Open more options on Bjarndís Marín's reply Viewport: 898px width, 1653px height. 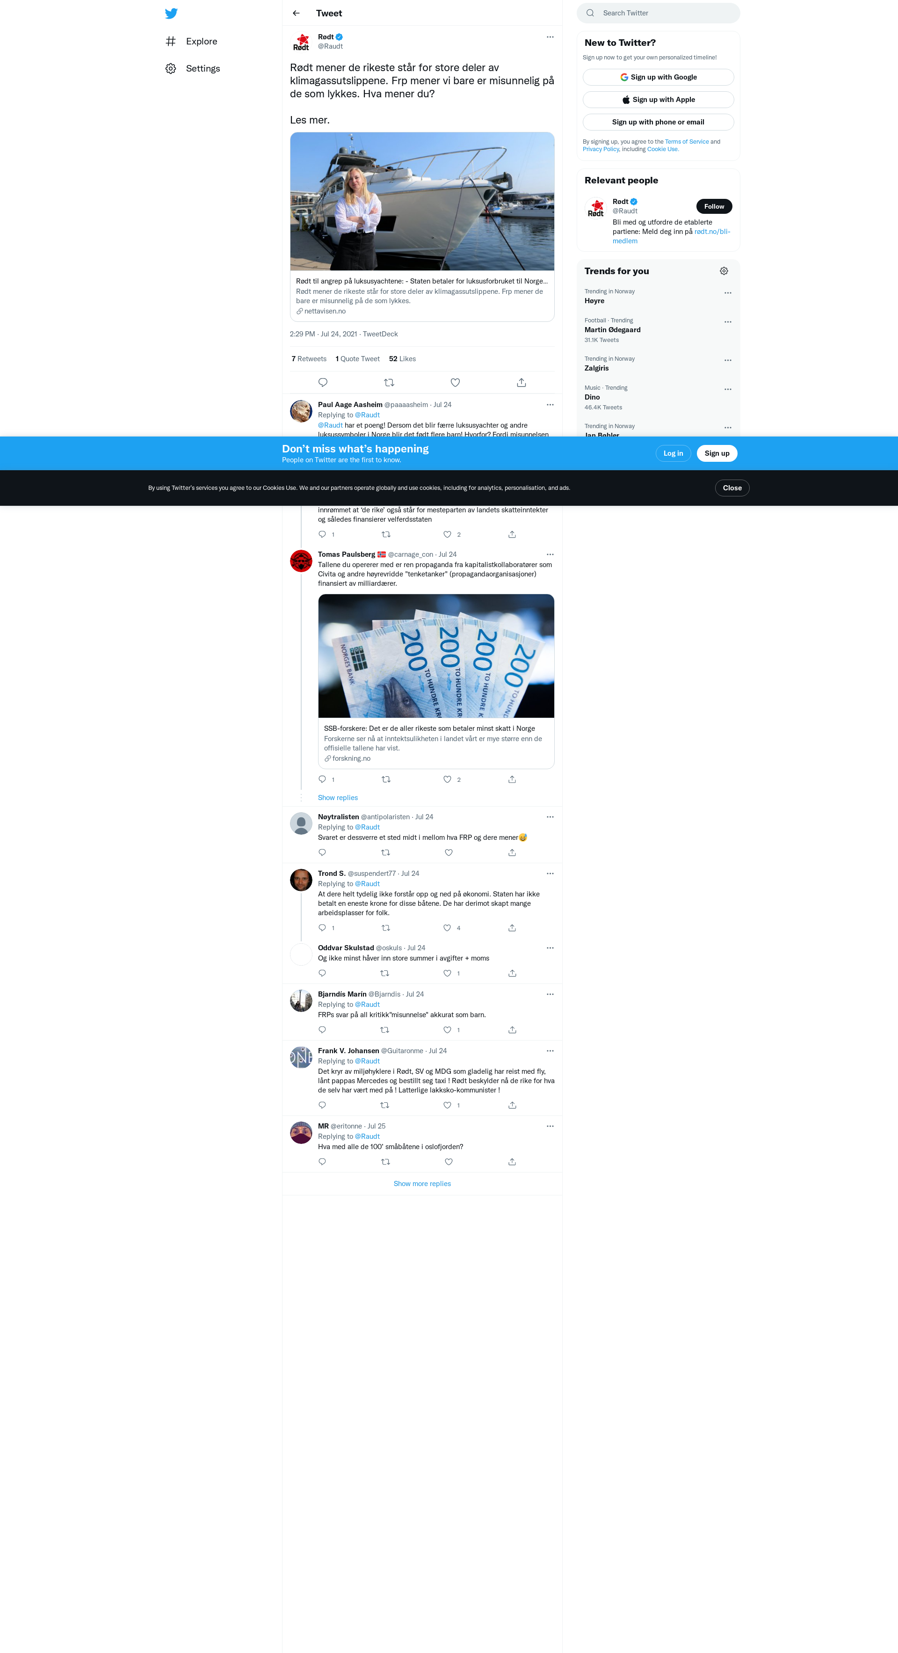[x=550, y=994]
